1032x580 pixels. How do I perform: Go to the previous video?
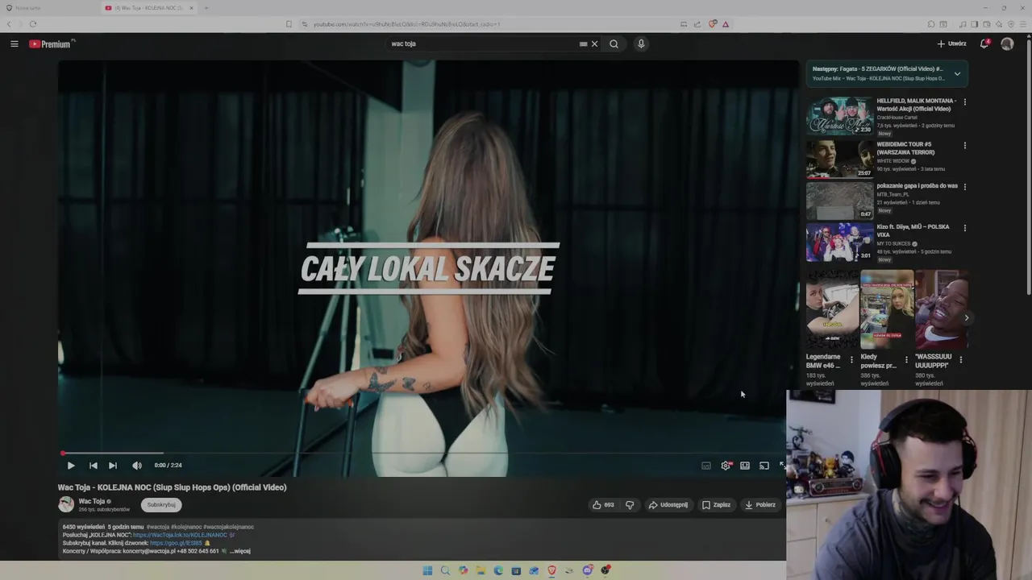tap(93, 466)
